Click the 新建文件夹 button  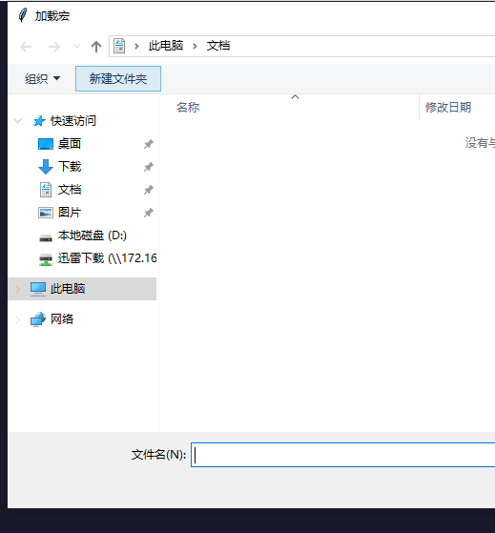(118, 79)
